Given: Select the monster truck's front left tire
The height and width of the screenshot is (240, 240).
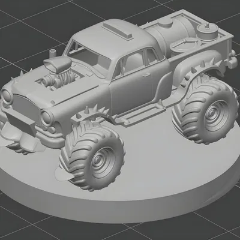Looking at the screenshot, I should [x=92, y=157].
